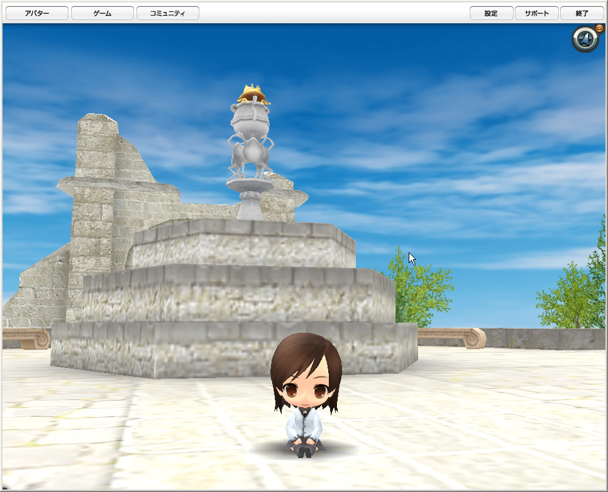
Task: Open the 設定 settings menu
Action: [491, 13]
